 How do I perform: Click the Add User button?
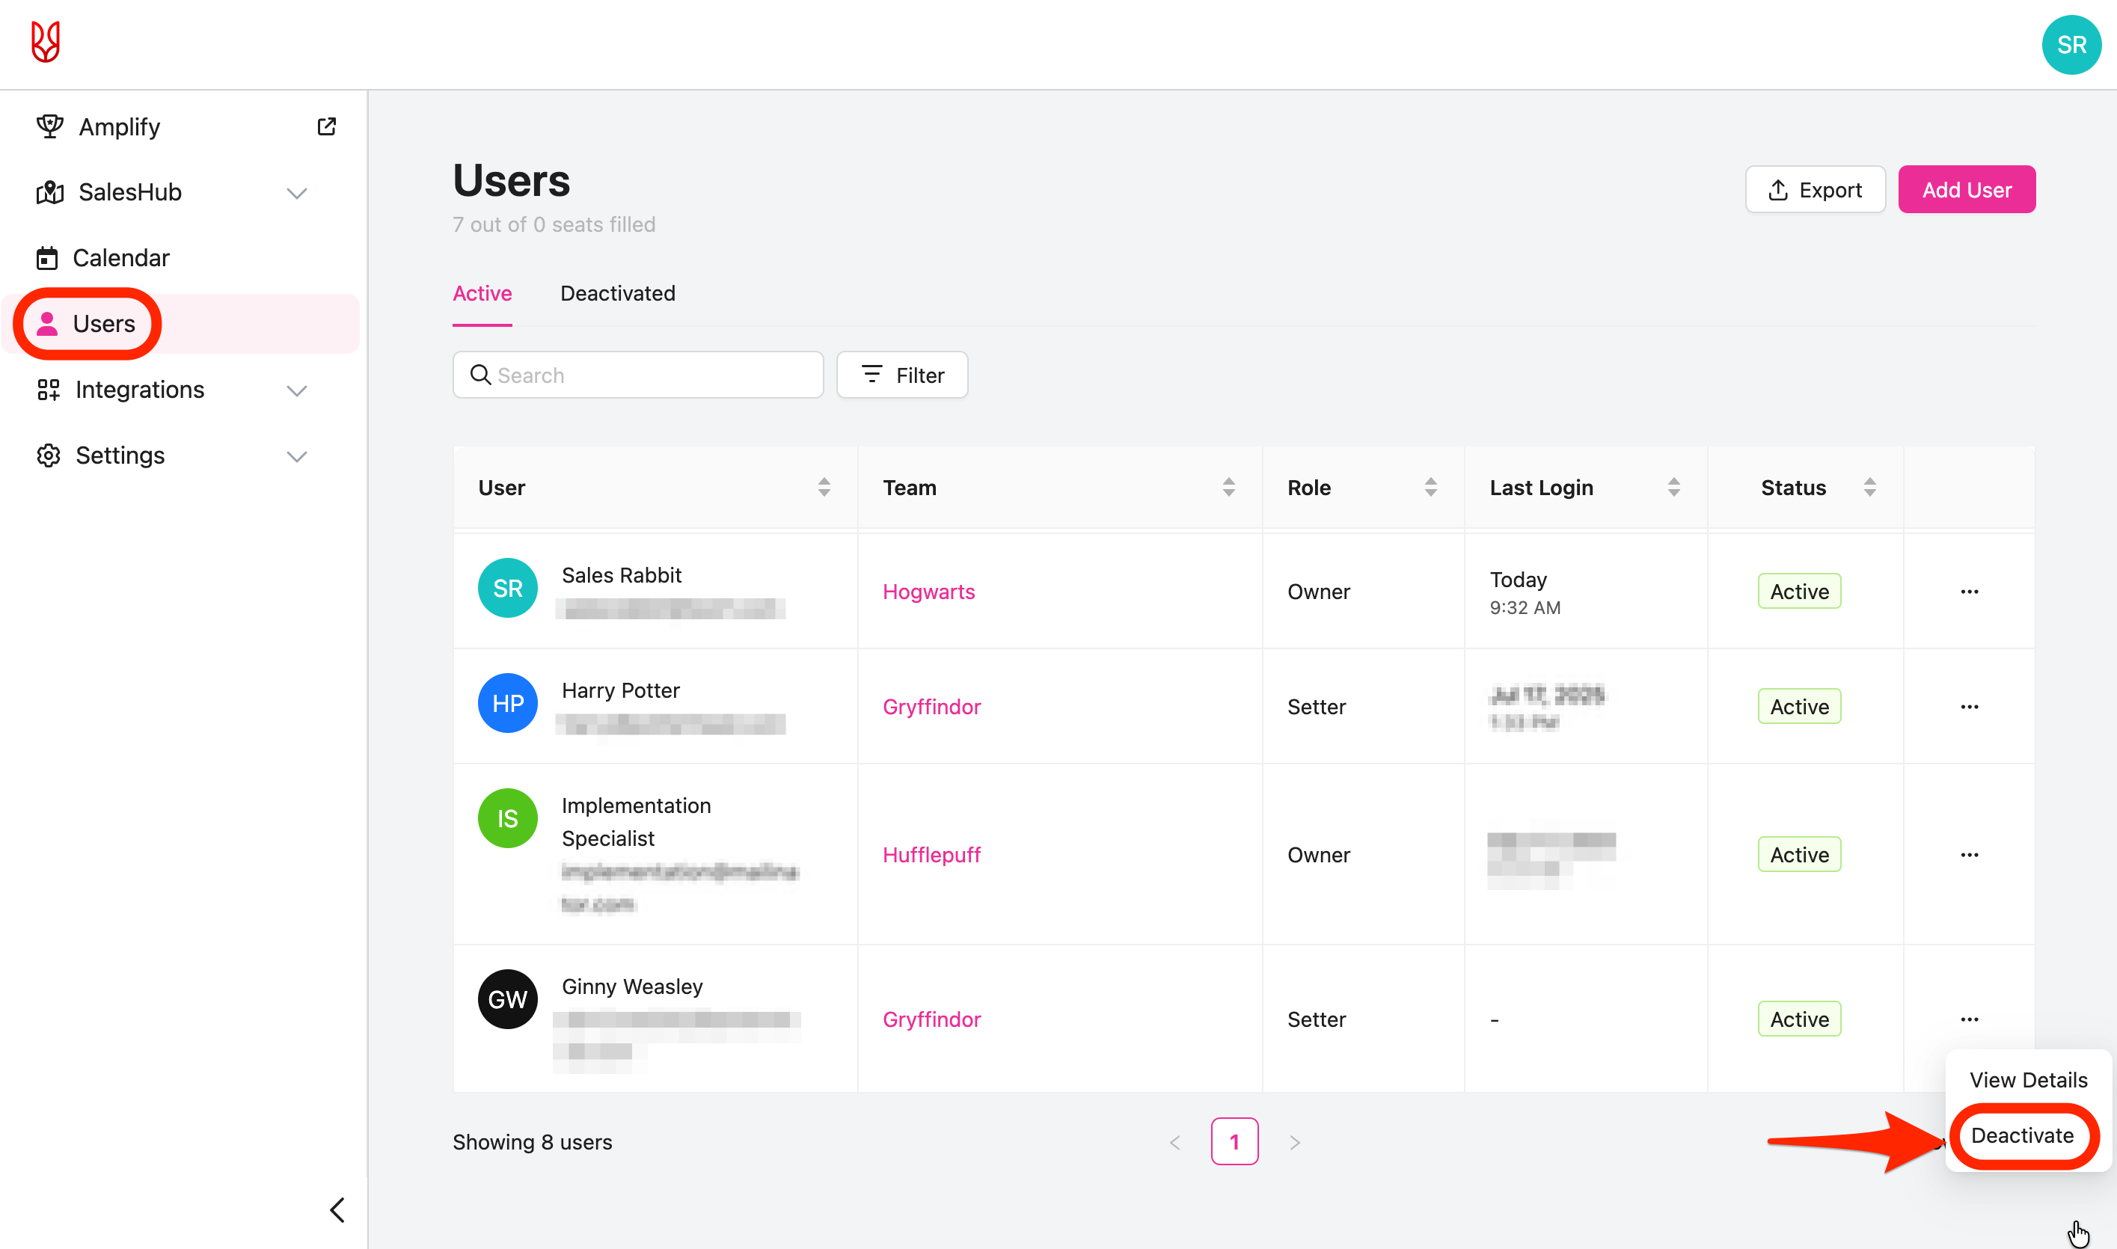[1967, 189]
